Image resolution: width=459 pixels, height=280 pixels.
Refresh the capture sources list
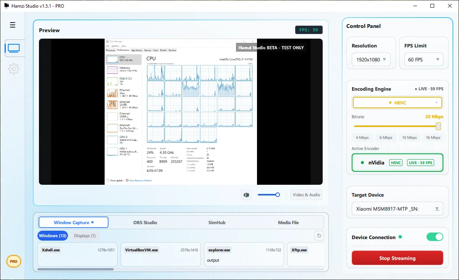[x=319, y=236]
